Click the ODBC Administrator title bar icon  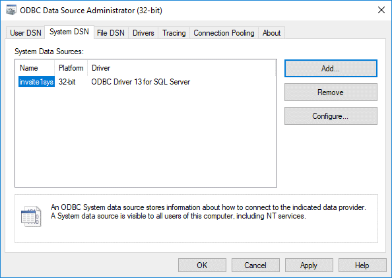pyautogui.click(x=11, y=11)
